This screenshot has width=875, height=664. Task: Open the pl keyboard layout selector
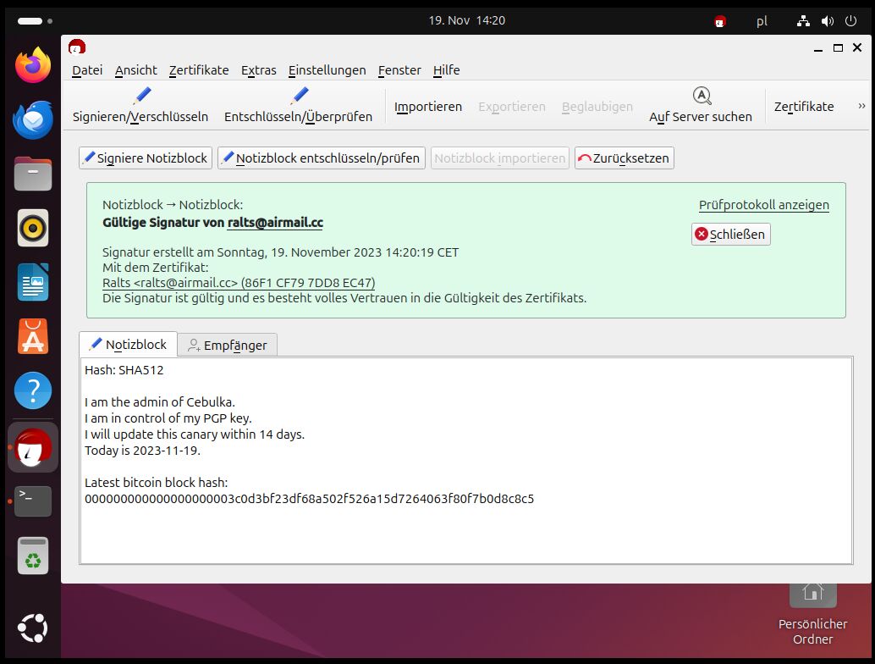point(762,21)
